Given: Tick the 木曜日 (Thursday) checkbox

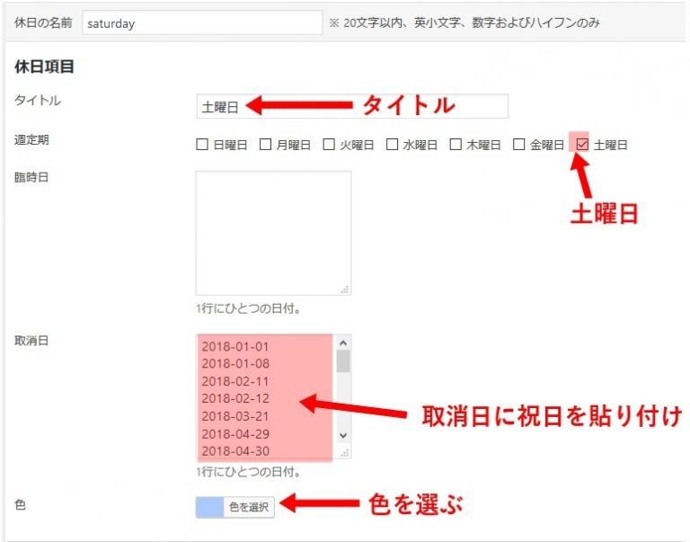Looking at the screenshot, I should pos(456,144).
